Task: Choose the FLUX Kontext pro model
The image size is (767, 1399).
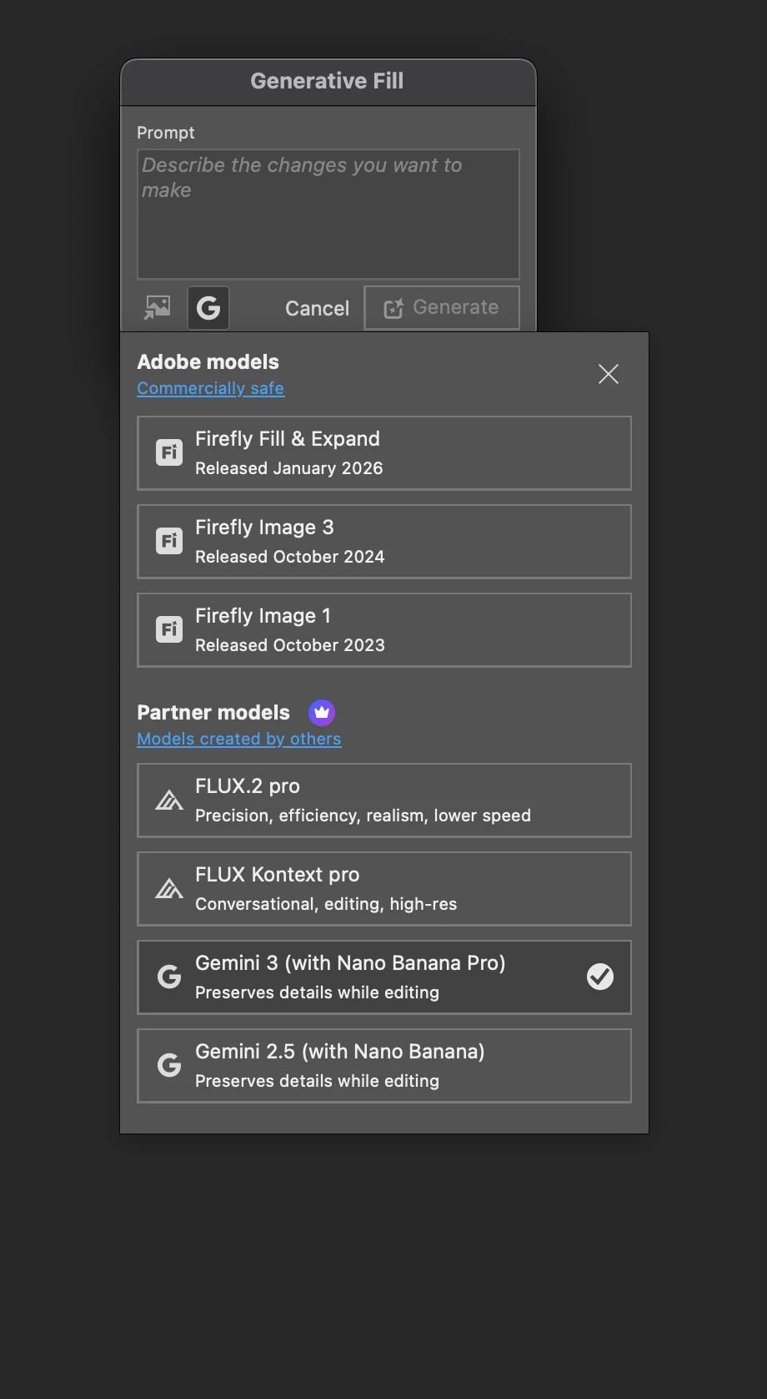Action: tap(384, 889)
